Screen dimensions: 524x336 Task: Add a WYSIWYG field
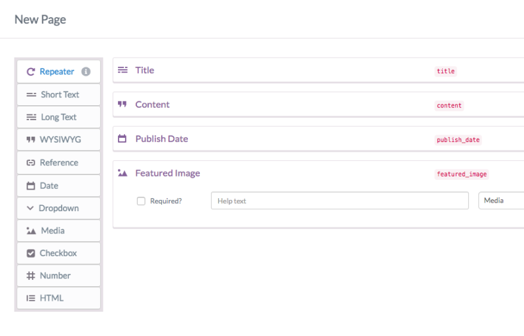tap(58, 140)
